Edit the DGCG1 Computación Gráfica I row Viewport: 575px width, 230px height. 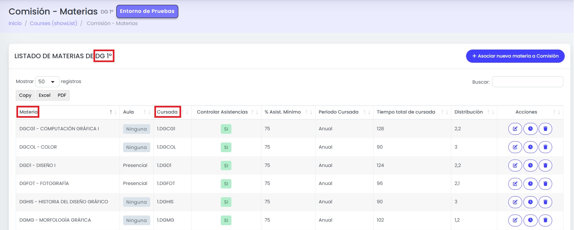click(x=515, y=129)
